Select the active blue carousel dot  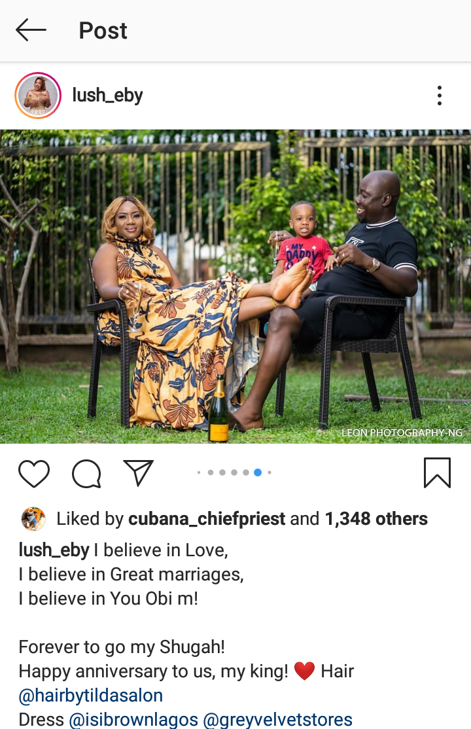click(258, 472)
